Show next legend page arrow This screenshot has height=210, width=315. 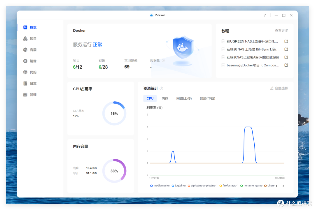pyautogui.click(x=283, y=186)
